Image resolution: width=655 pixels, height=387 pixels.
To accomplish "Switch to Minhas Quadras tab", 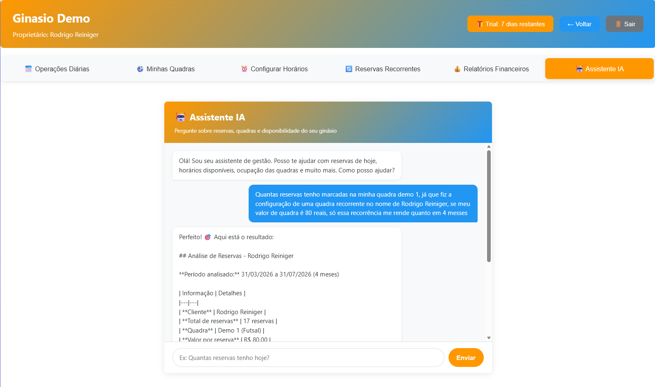I will click(166, 69).
